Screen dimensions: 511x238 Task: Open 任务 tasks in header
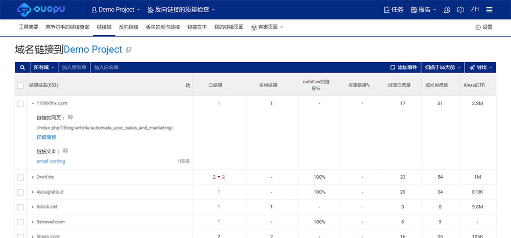click(x=393, y=10)
